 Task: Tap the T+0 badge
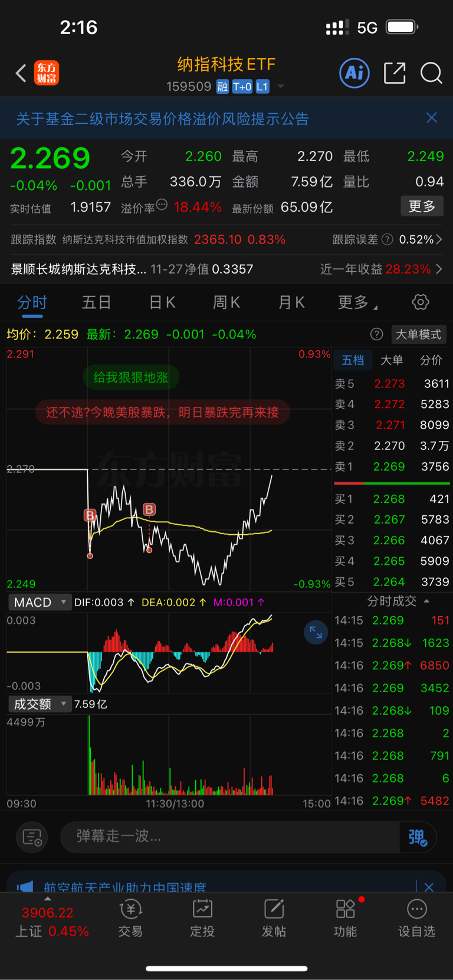[242, 87]
